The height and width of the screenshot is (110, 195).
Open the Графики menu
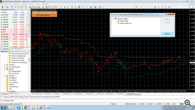coord(24,4)
